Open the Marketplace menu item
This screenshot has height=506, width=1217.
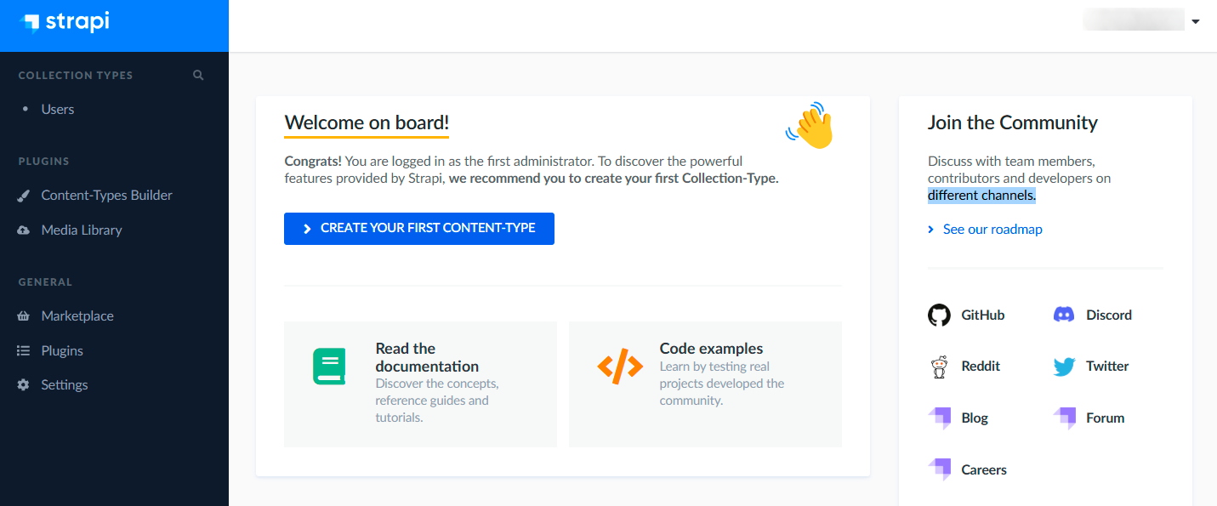(x=77, y=316)
